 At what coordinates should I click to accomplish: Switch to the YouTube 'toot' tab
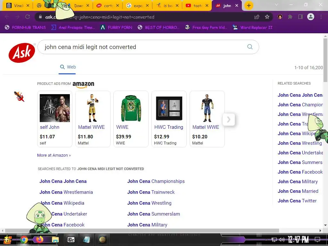click(x=197, y=6)
